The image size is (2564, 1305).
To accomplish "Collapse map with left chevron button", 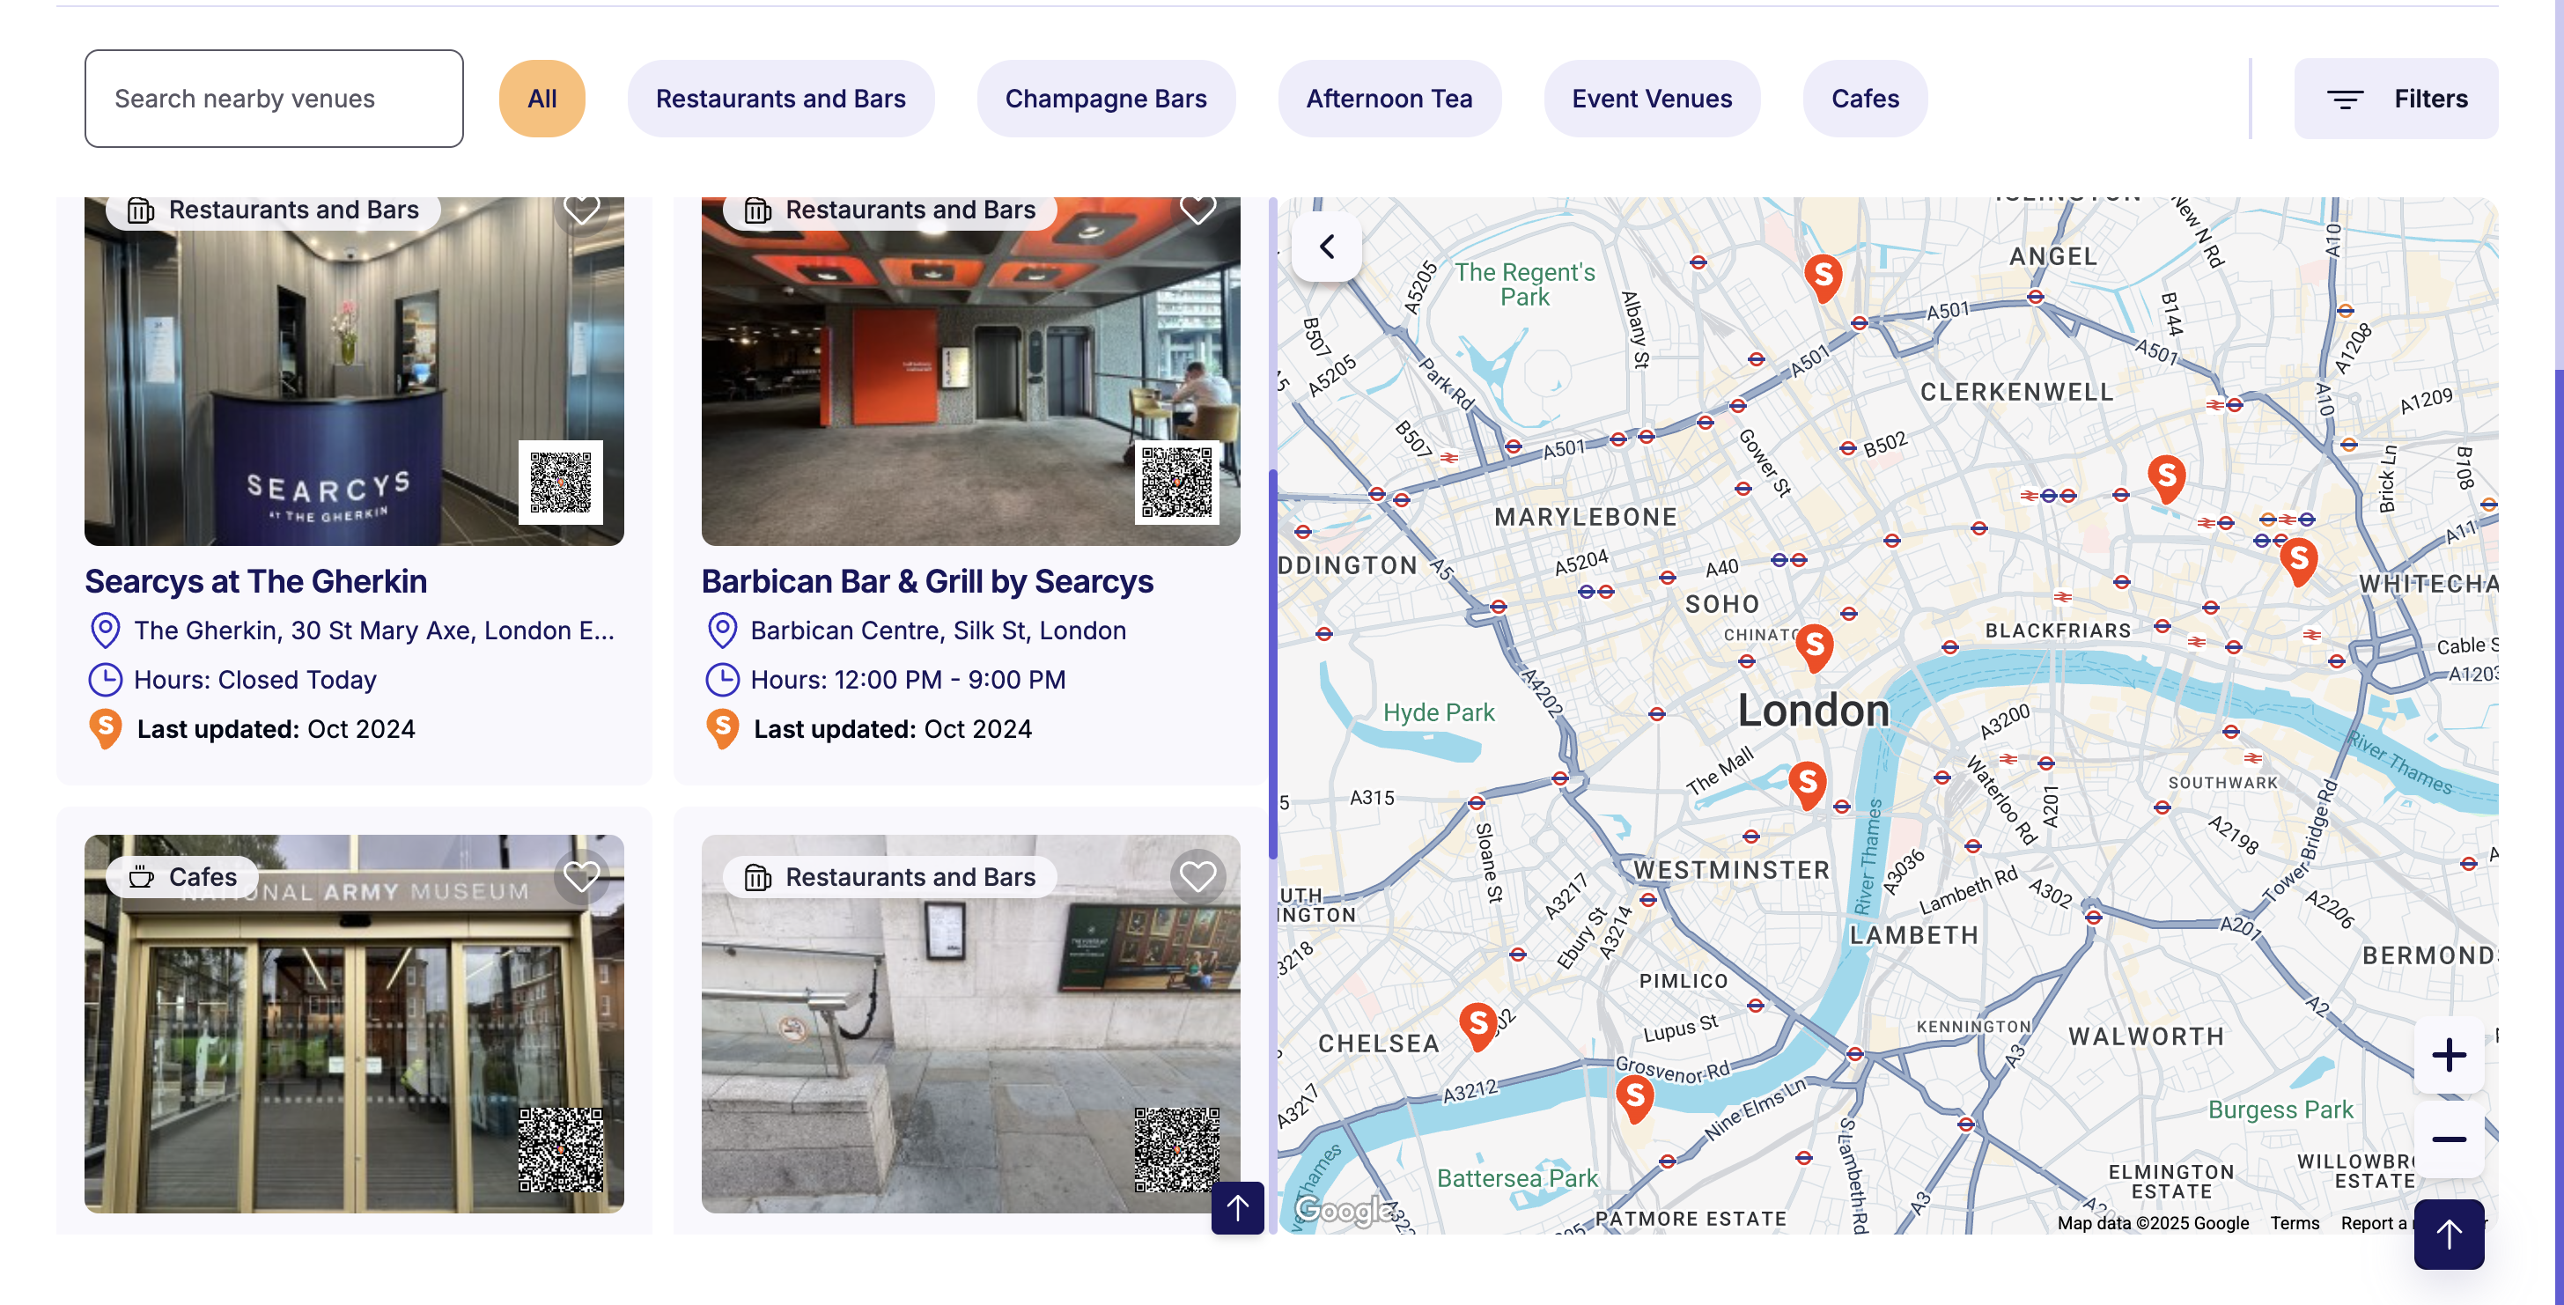I will click(x=1327, y=246).
